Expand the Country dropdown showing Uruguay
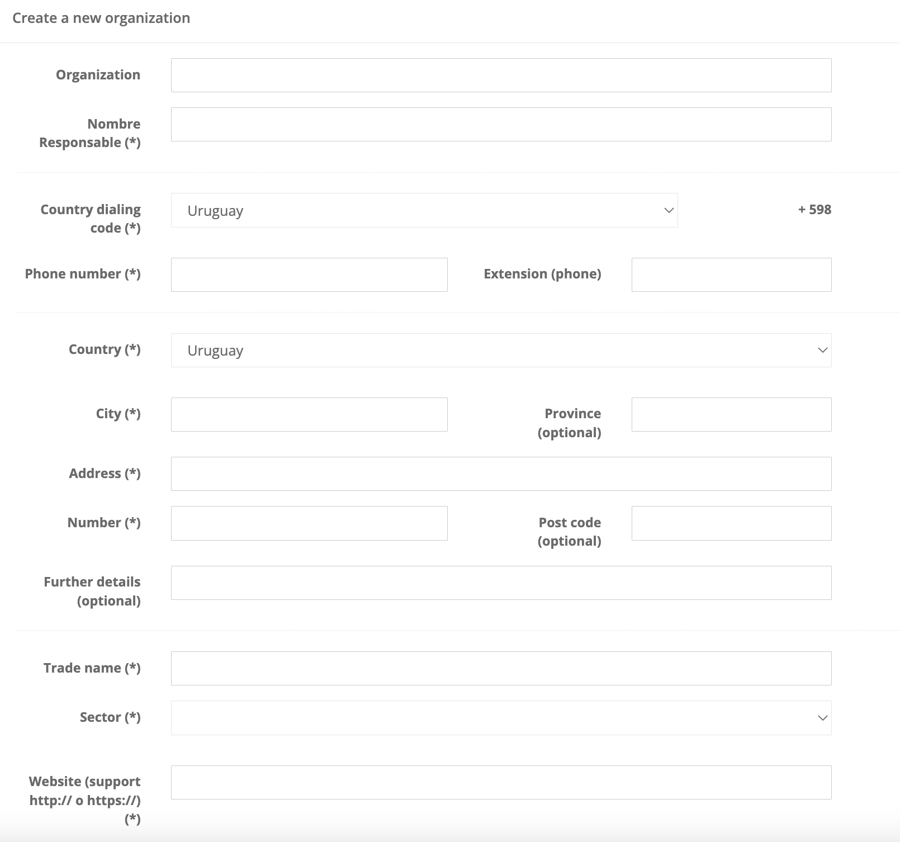Screen dimensions: 900x842 click(x=501, y=351)
